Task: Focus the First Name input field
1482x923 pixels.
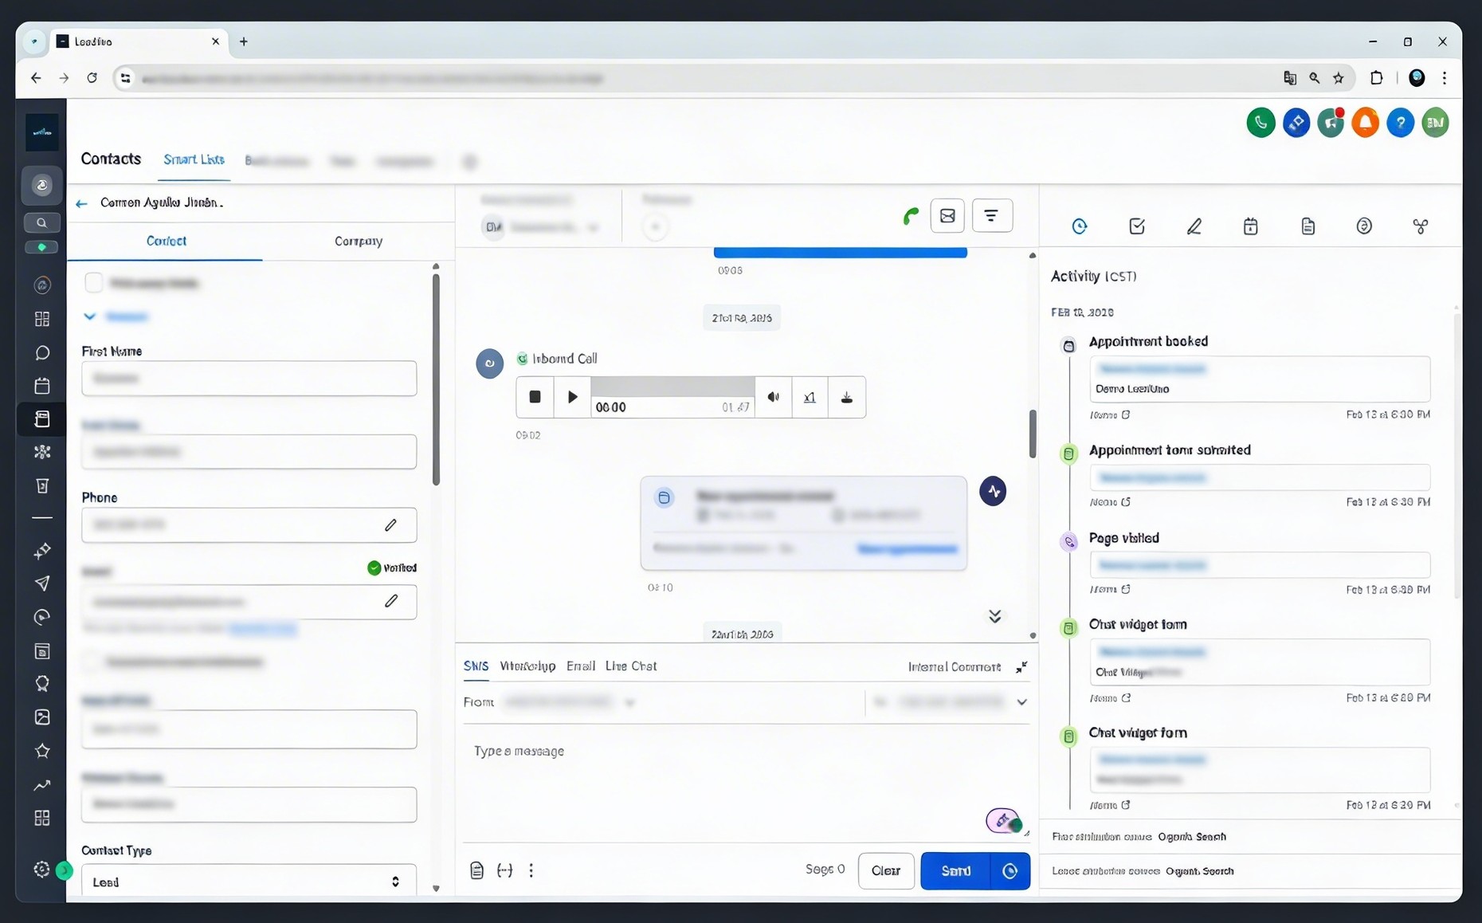Action: 249,379
